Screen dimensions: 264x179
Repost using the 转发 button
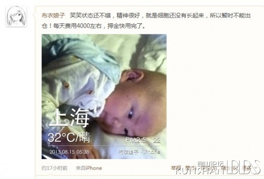click(229, 168)
